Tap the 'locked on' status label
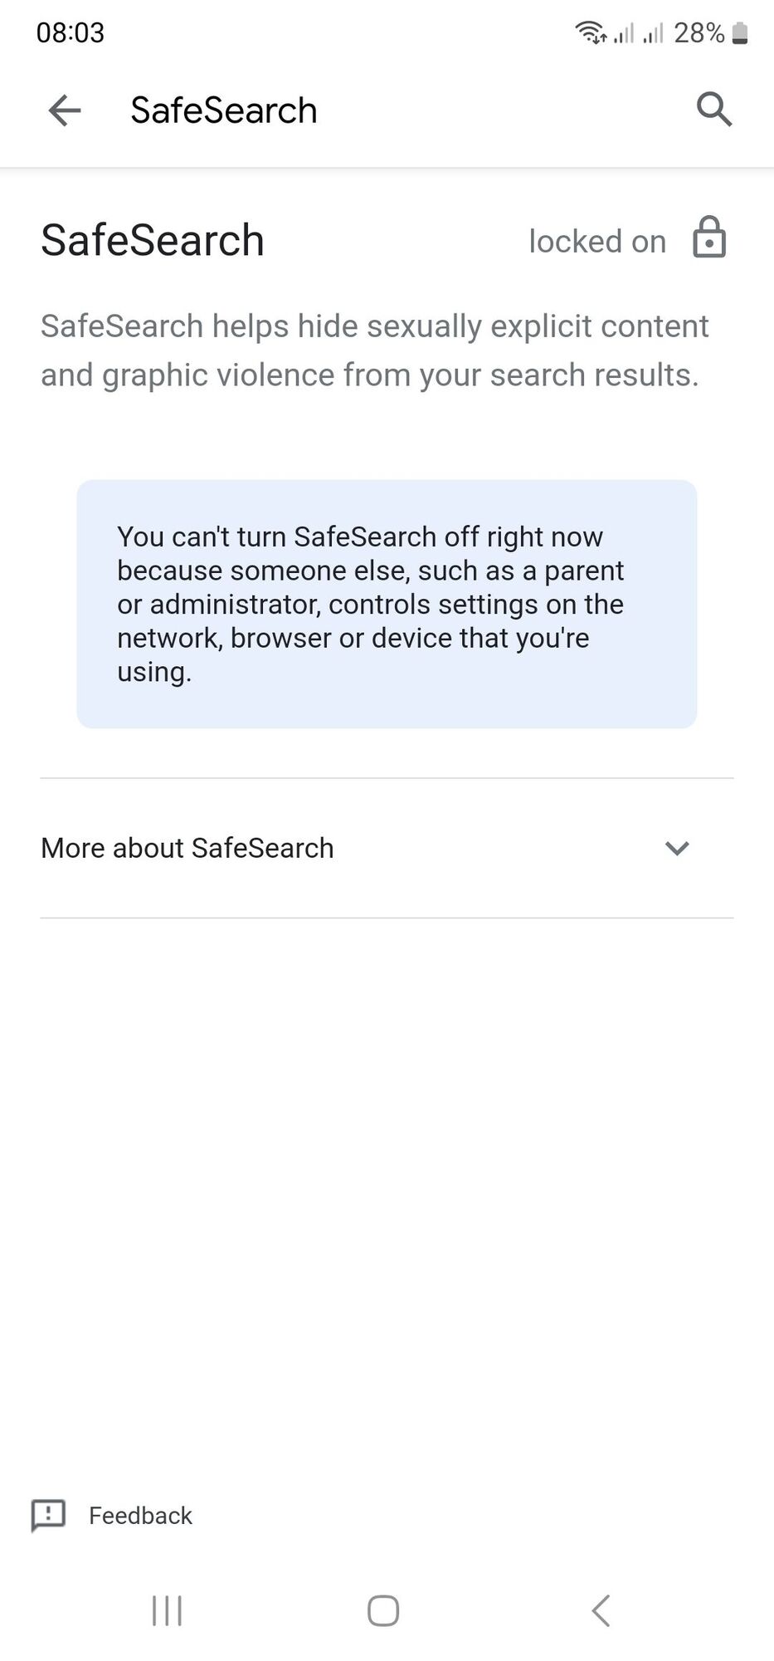Screen dimensions: 774x1661 [x=597, y=242]
